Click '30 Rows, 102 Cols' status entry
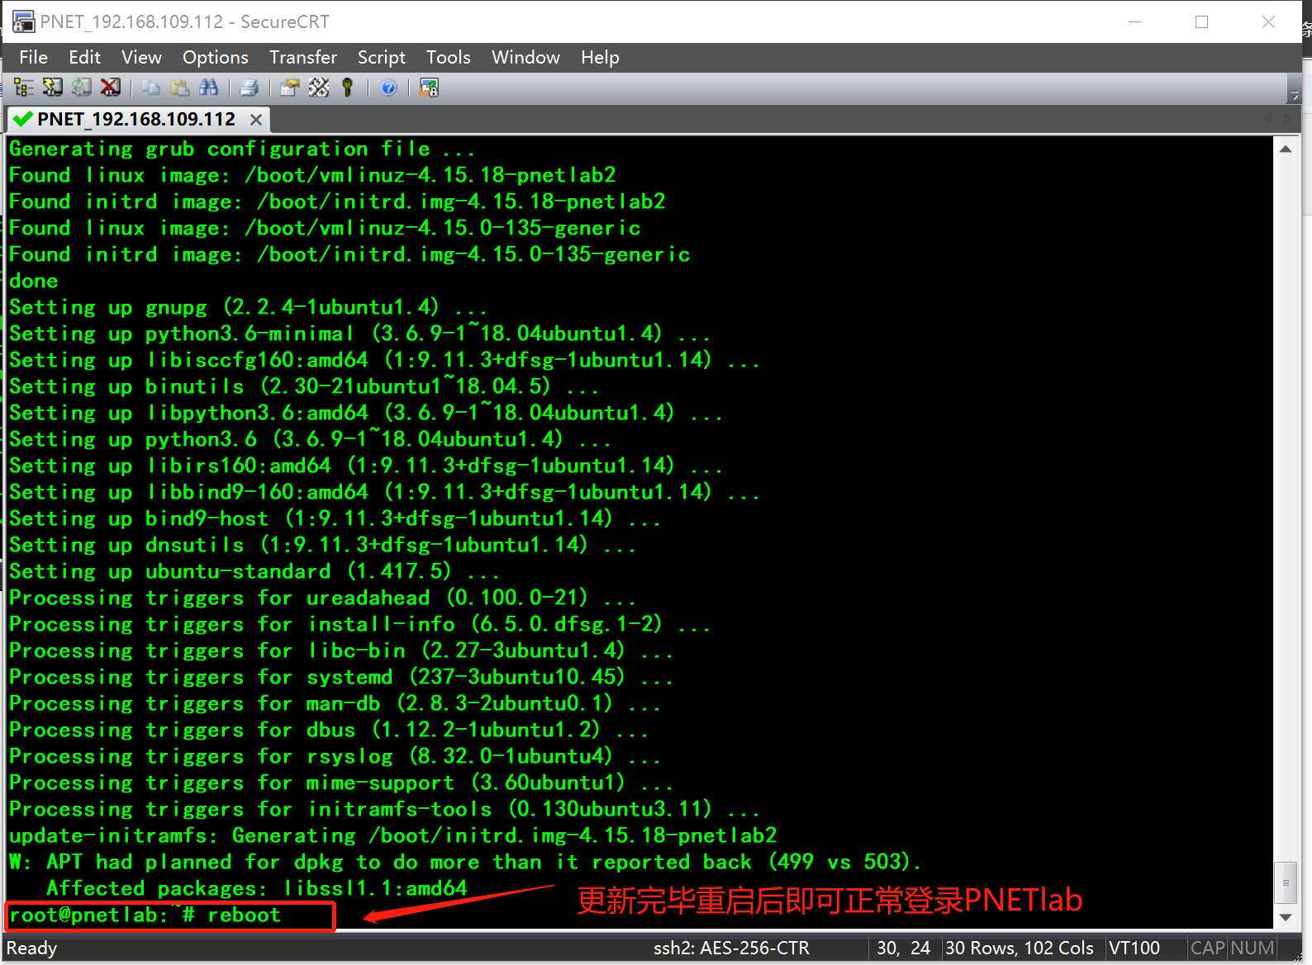This screenshot has width=1312, height=965. (1020, 948)
